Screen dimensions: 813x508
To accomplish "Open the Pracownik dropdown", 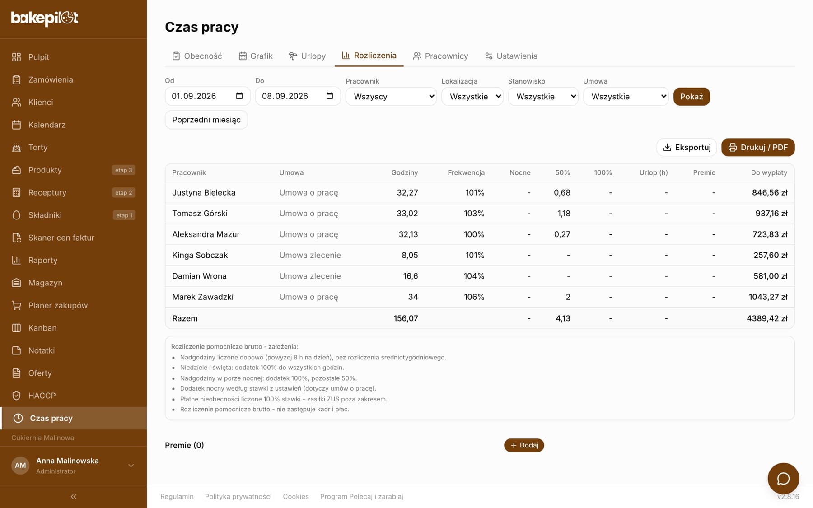I will point(391,96).
